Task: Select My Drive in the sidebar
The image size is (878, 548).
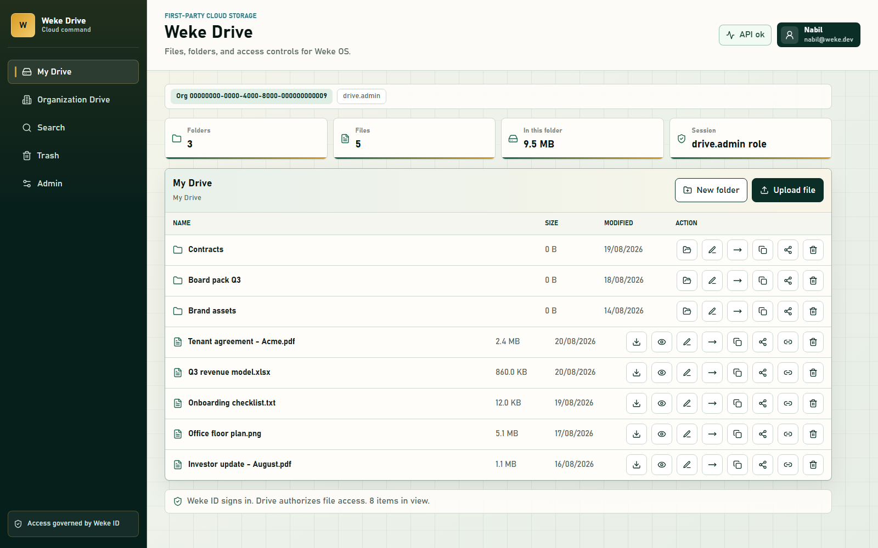Action: 73,72
